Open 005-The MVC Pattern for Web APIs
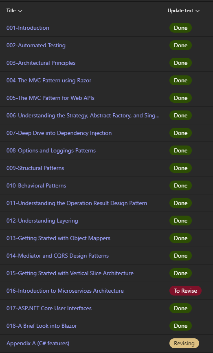The width and height of the screenshot is (213, 353). pyautogui.click(x=51, y=98)
